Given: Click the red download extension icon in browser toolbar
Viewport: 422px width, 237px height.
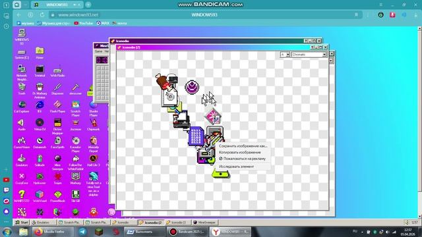Looking at the screenshot, I should (392, 14).
